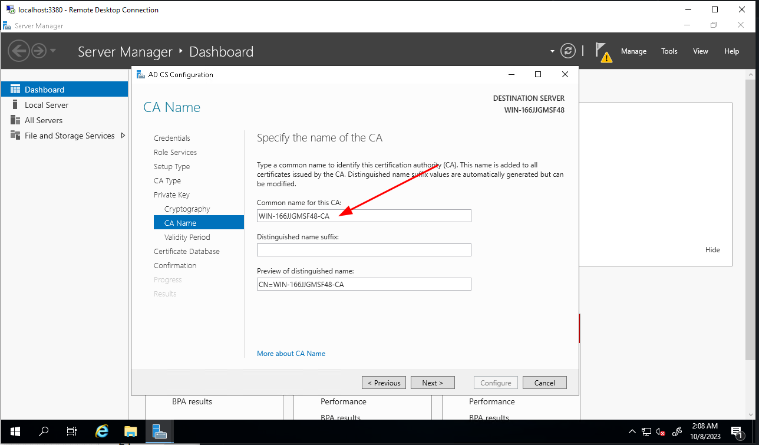Click the Distinguished name suffix field
Image resolution: width=759 pixels, height=445 pixels.
pos(364,250)
